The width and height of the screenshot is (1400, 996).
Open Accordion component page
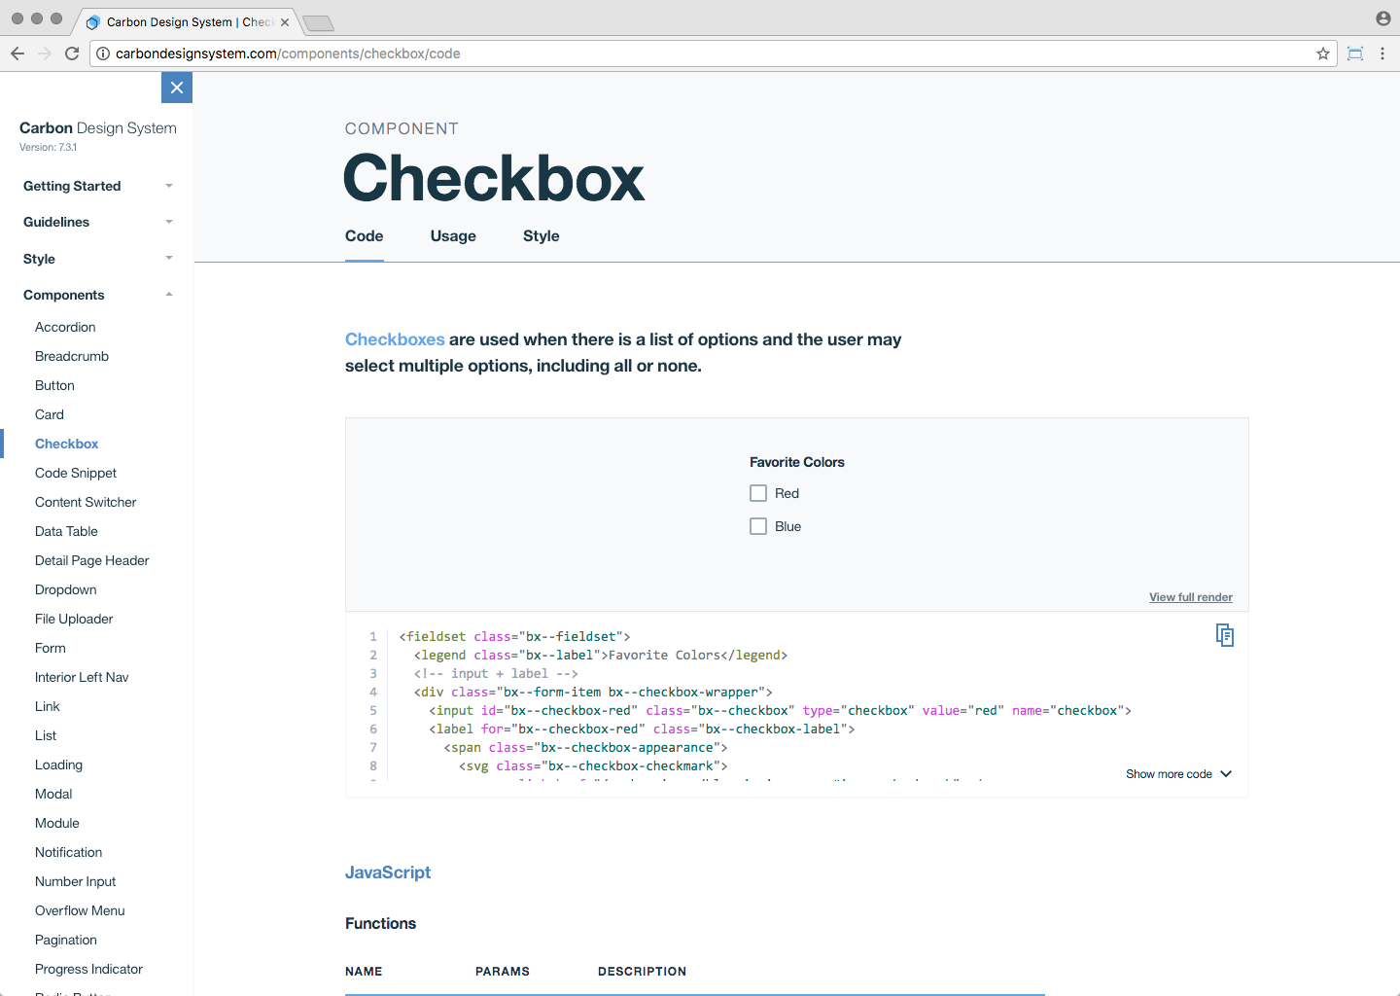tap(65, 327)
